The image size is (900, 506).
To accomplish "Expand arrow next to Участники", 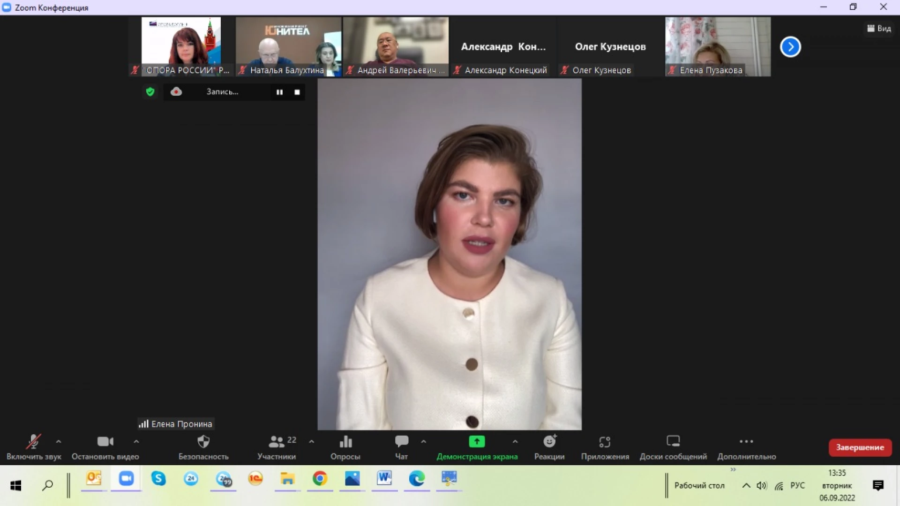I will [312, 441].
